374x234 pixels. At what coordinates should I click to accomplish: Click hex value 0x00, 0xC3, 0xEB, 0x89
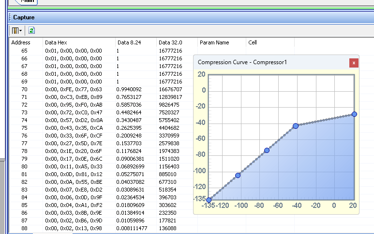pyautogui.click(x=74, y=97)
